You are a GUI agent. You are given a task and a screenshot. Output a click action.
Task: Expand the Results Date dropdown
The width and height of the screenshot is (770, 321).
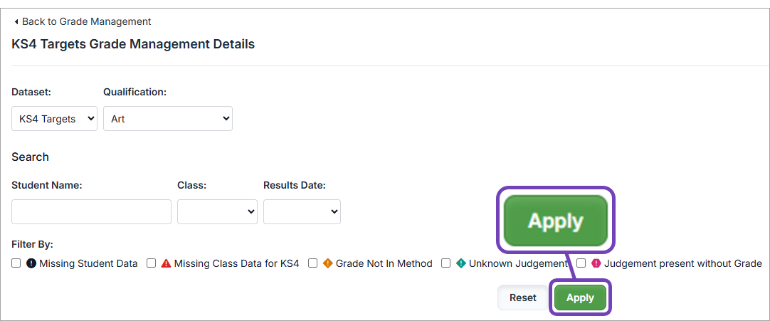[302, 211]
